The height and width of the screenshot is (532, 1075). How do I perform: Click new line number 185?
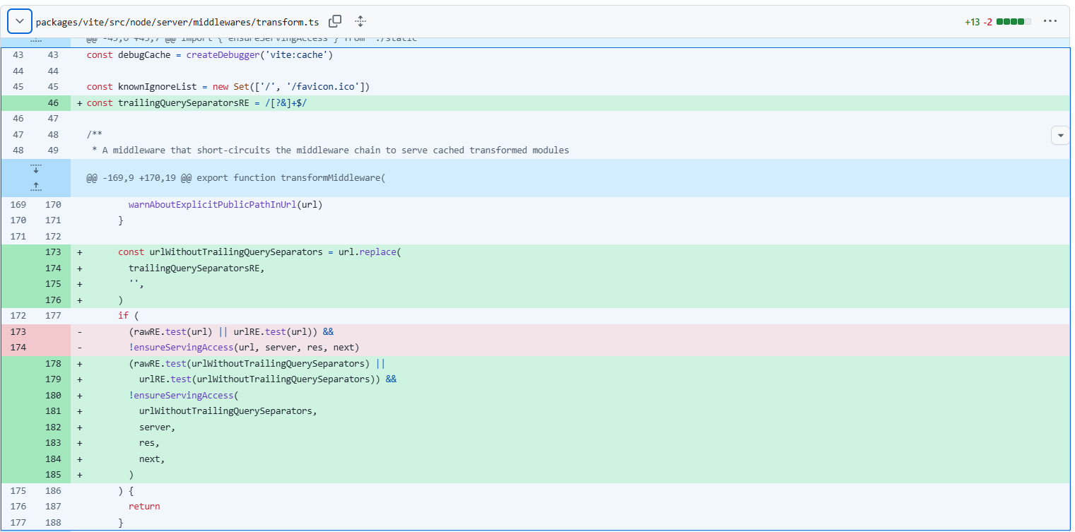pos(53,475)
